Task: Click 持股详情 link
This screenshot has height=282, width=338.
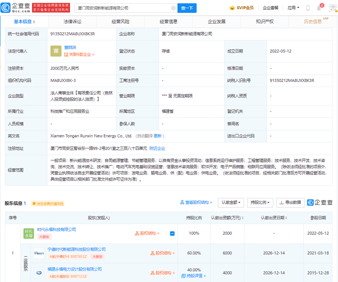Action: pyautogui.click(x=194, y=276)
